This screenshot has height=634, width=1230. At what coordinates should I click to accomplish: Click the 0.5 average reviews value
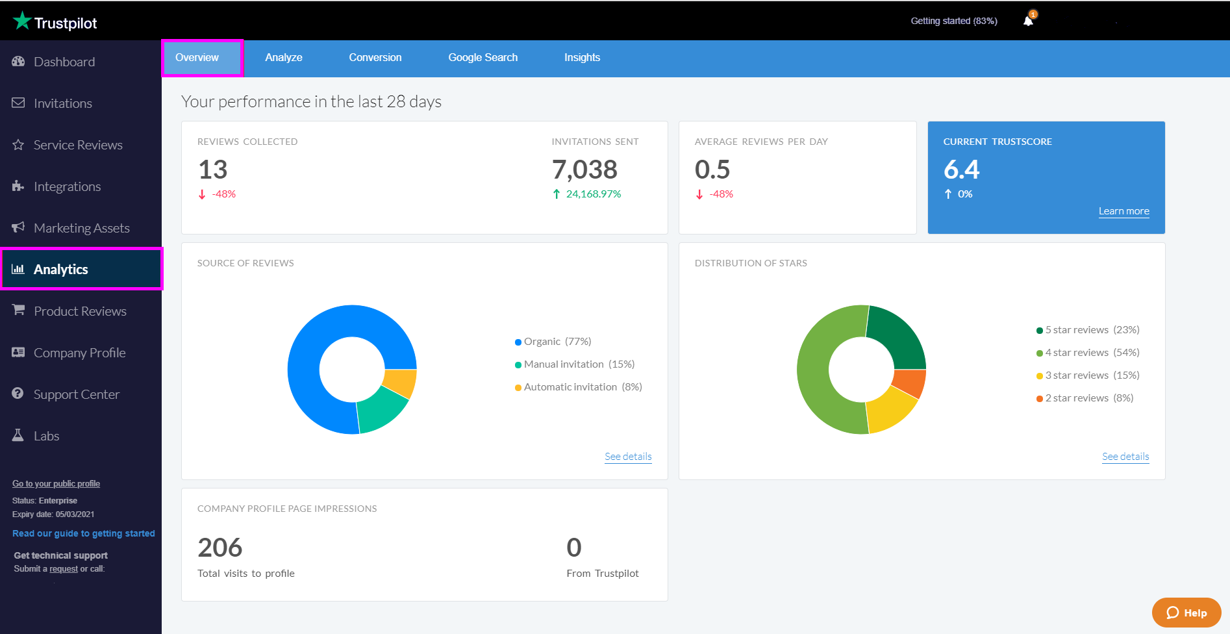tap(712, 170)
